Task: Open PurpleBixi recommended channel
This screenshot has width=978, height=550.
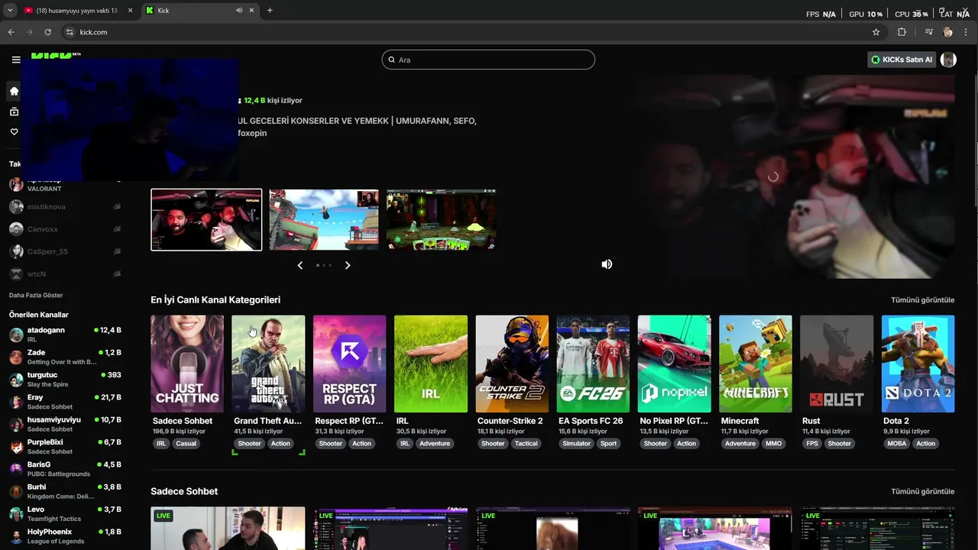Action: 65,447
